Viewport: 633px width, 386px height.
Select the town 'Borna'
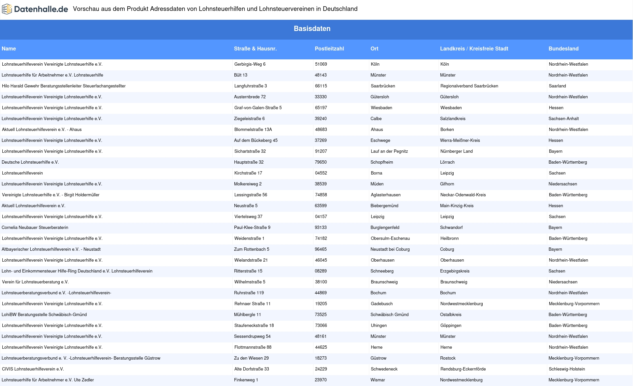(377, 173)
